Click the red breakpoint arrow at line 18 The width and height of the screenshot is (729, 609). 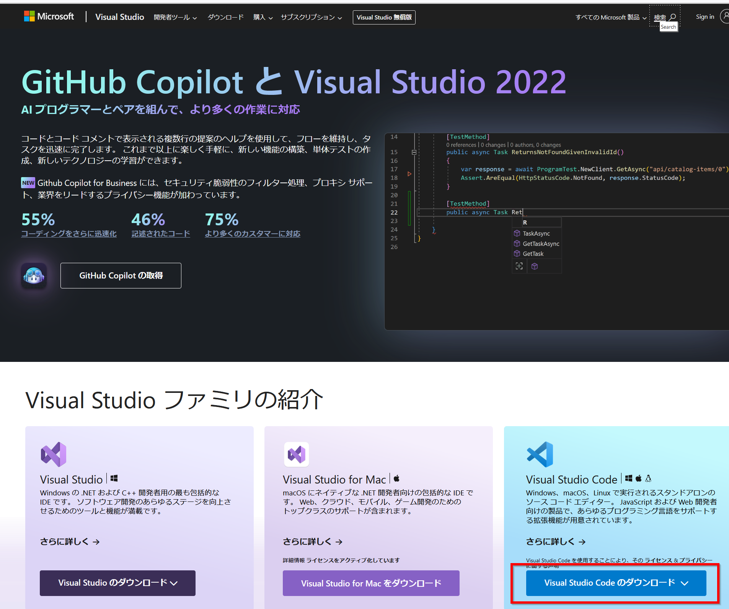click(x=409, y=174)
